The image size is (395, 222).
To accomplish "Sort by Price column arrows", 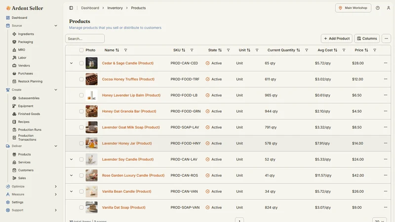I will point(366,50).
